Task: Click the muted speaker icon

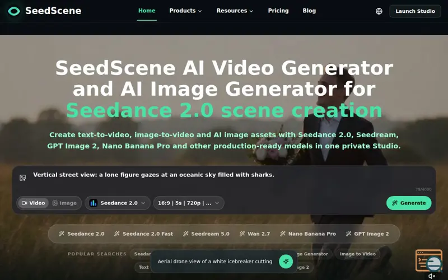Action: (x=432, y=276)
